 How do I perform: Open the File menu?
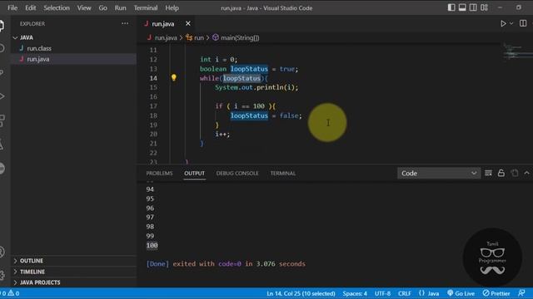click(x=12, y=7)
